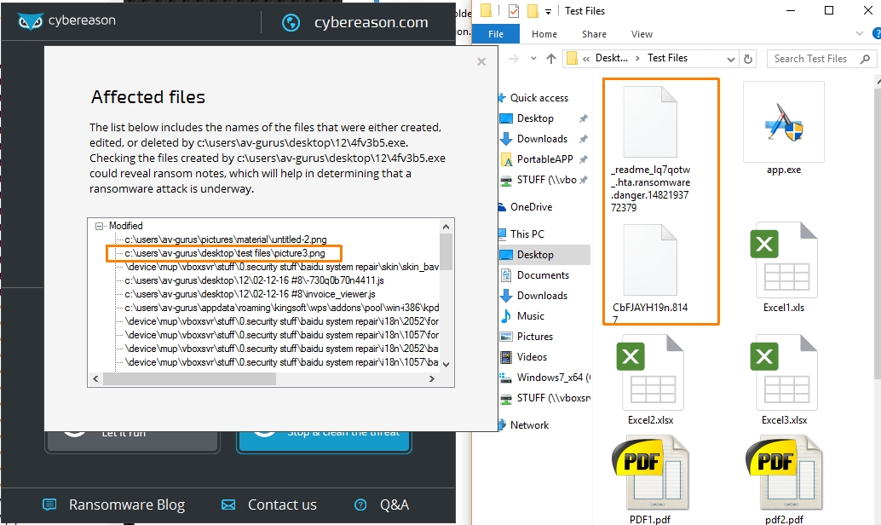Screen dimensions: 881x525
Task: Open the address bar history dropdown
Action: [730, 59]
